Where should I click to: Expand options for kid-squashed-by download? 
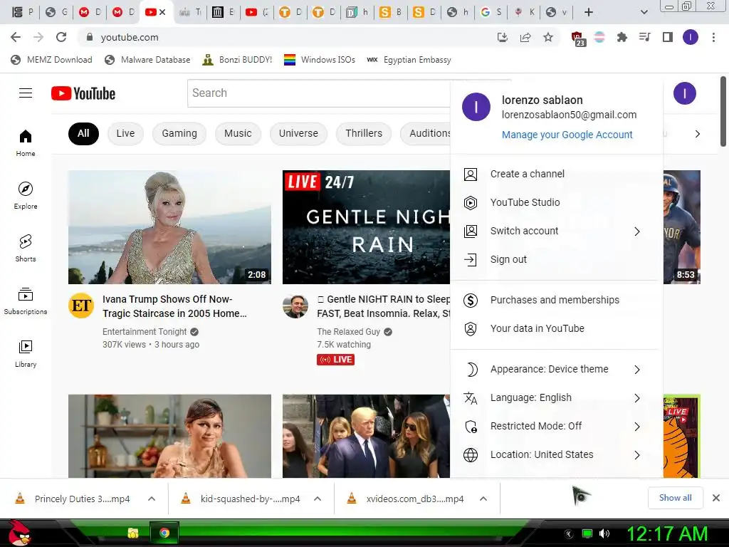pos(318,499)
